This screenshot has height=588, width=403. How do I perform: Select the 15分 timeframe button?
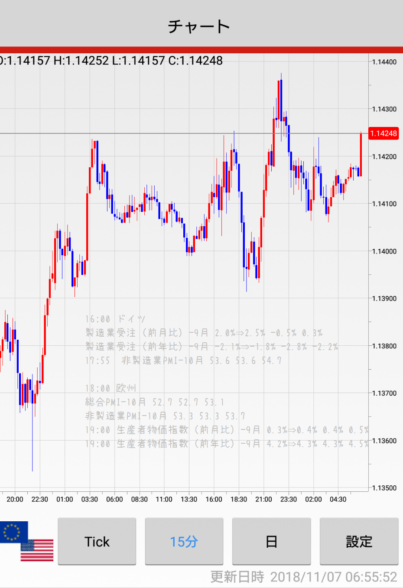tap(184, 542)
